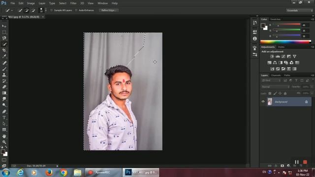Screen dimensions: 315x177
Task: Toggle Lock position icon in Layers panel
Action: tap(280, 93)
